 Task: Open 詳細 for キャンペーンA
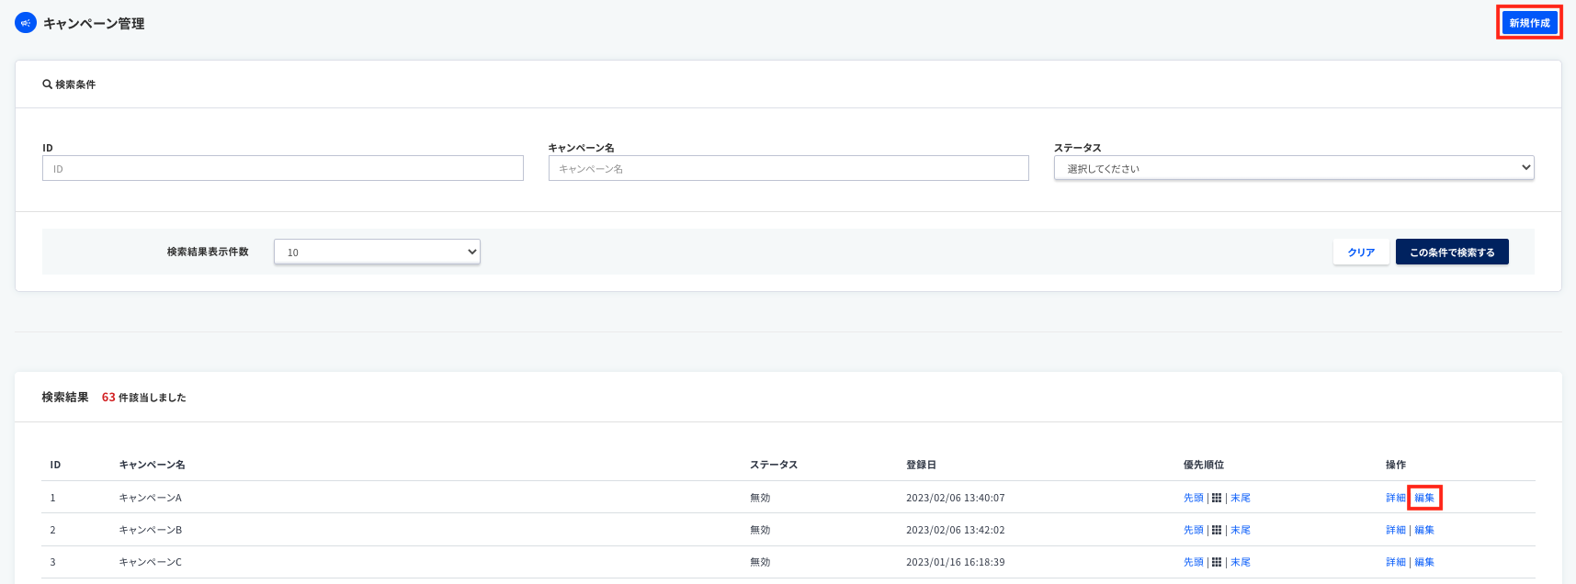tap(1395, 498)
